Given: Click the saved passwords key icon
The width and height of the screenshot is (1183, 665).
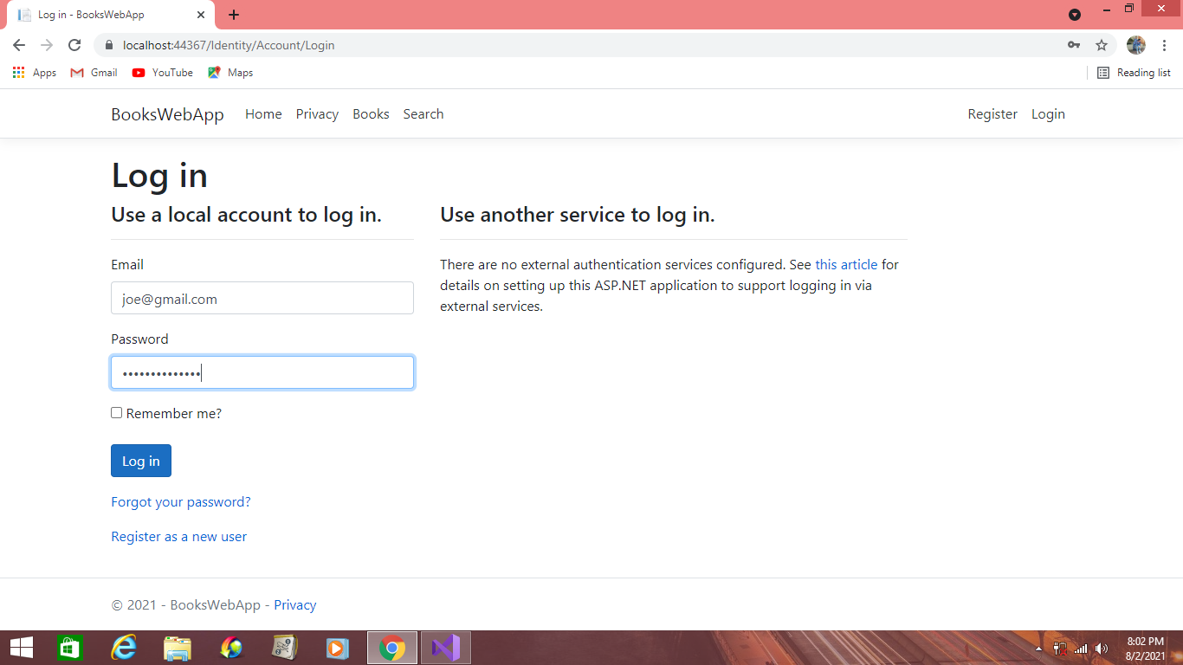Looking at the screenshot, I should [1074, 44].
